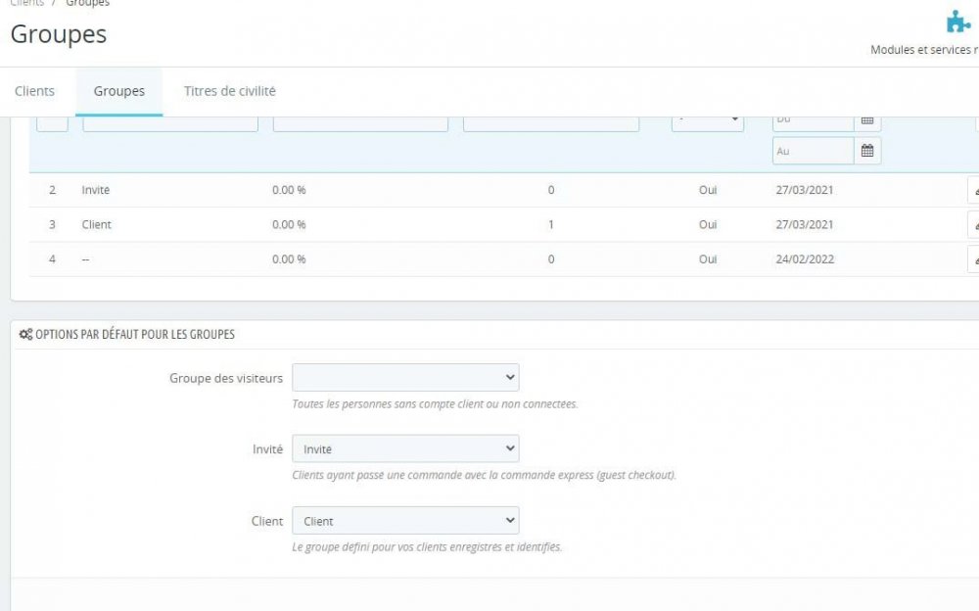Screen dimensions: 979x611
Task: Click the Au date filter field
Action: (813, 151)
